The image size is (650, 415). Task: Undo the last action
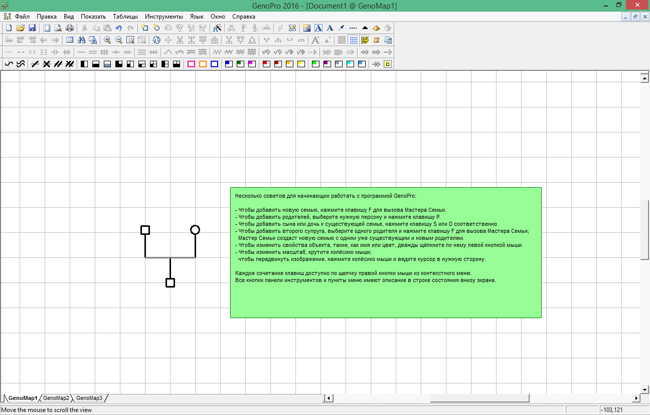(119, 28)
